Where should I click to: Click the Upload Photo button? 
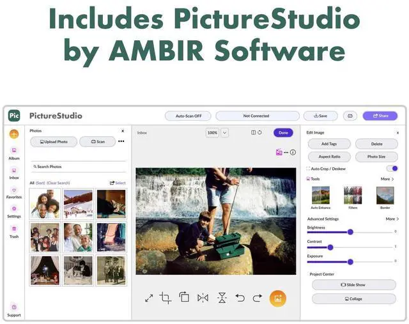53,141
